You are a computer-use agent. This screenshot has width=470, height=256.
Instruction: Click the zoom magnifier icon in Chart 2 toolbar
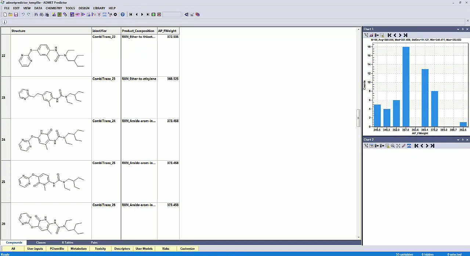tap(393, 146)
